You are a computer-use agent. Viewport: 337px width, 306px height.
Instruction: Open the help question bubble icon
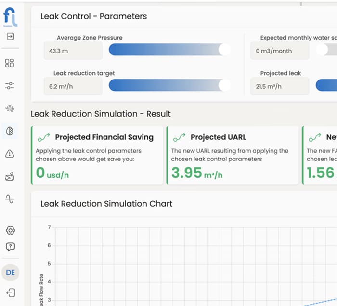pyautogui.click(x=10, y=247)
